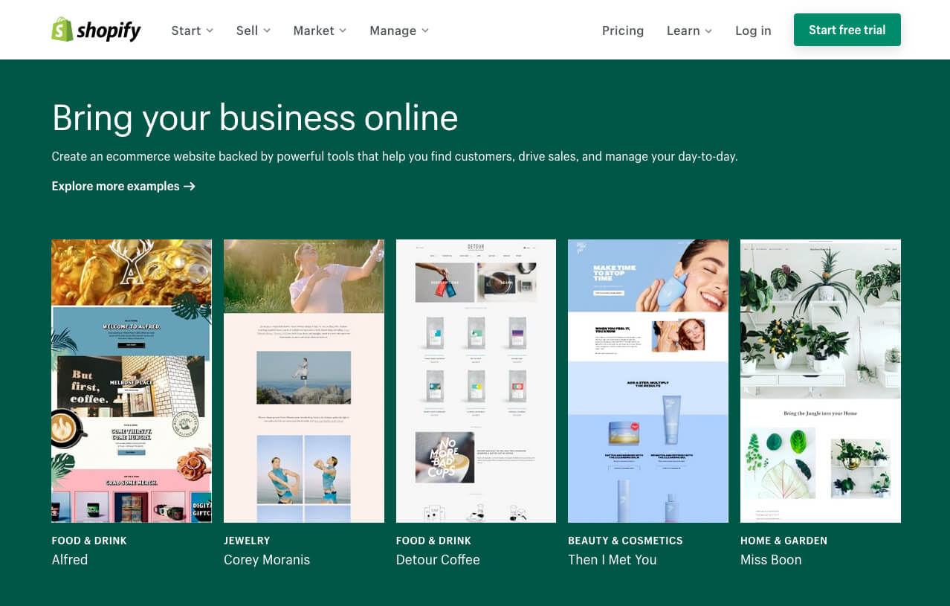Open the Then I Met You thumbnail
Image resolution: width=950 pixels, height=606 pixels.
[x=648, y=381]
